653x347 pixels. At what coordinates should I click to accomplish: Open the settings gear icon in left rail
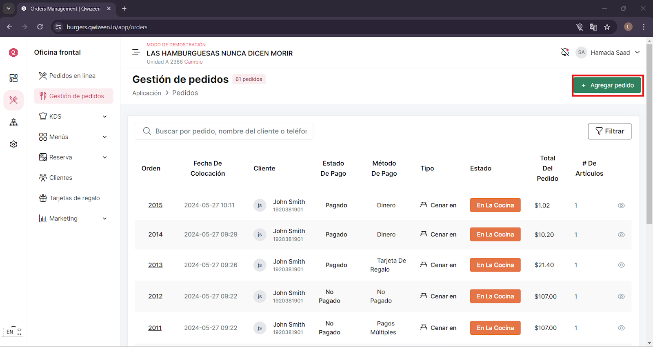(x=13, y=144)
